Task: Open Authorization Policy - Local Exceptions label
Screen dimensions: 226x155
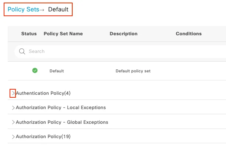Action: point(61,108)
